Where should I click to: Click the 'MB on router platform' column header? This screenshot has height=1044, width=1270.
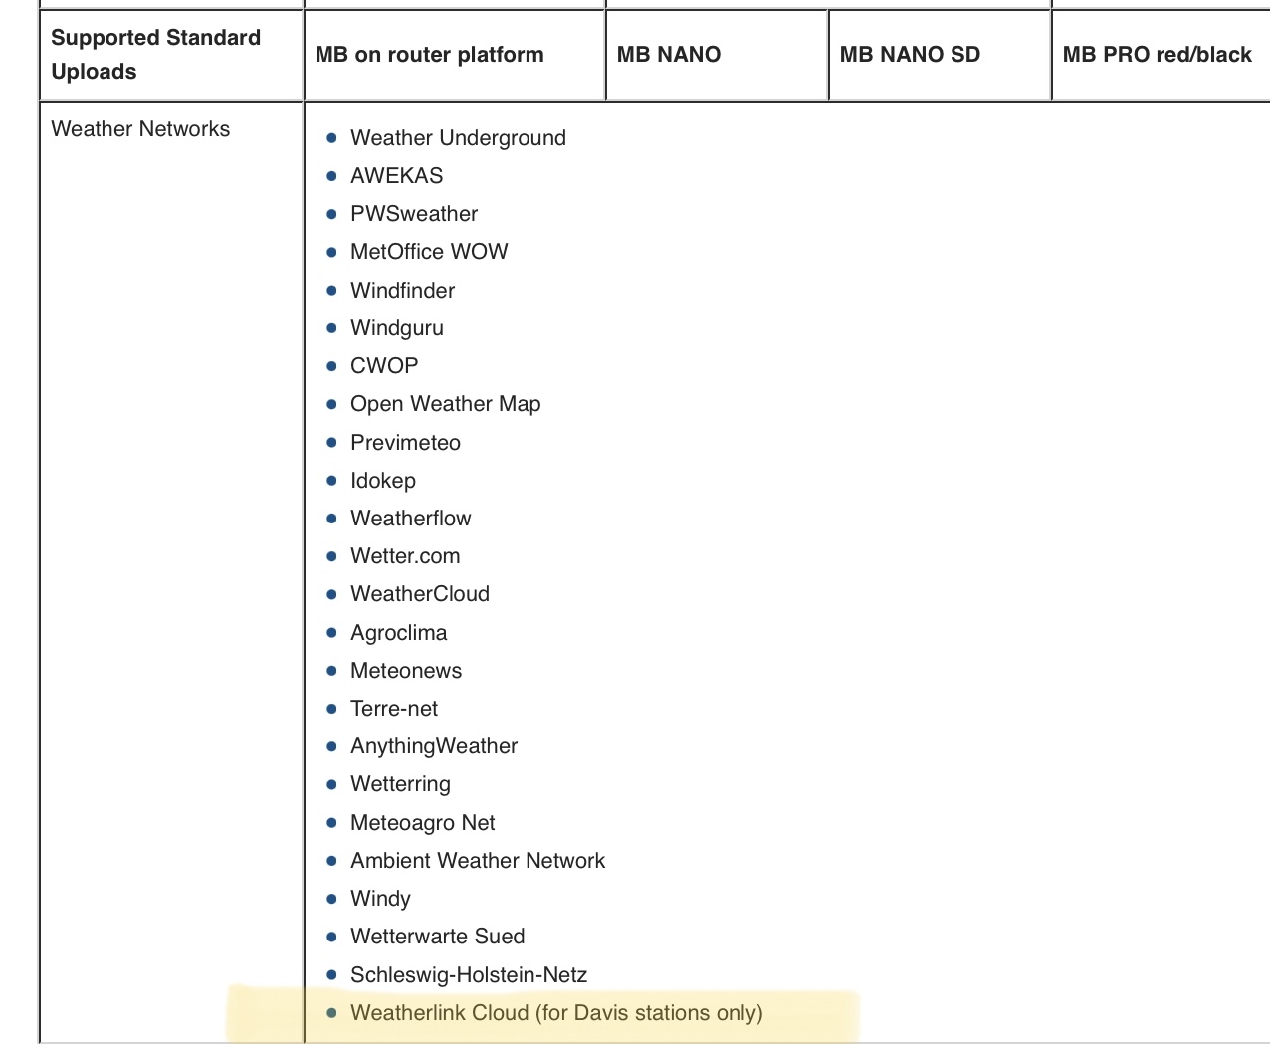coord(455,55)
